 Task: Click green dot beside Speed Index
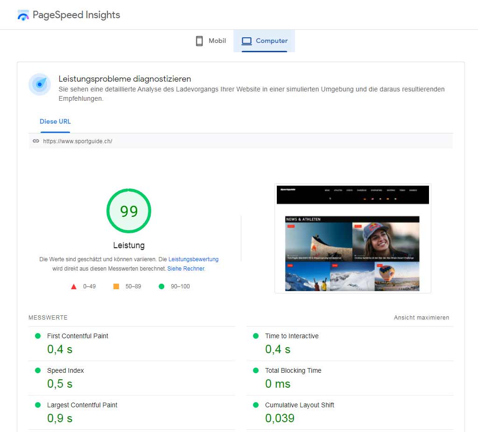[x=38, y=370]
